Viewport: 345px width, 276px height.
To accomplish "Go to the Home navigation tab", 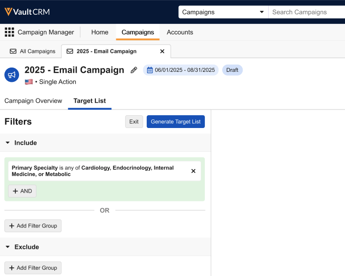I will coord(100,32).
